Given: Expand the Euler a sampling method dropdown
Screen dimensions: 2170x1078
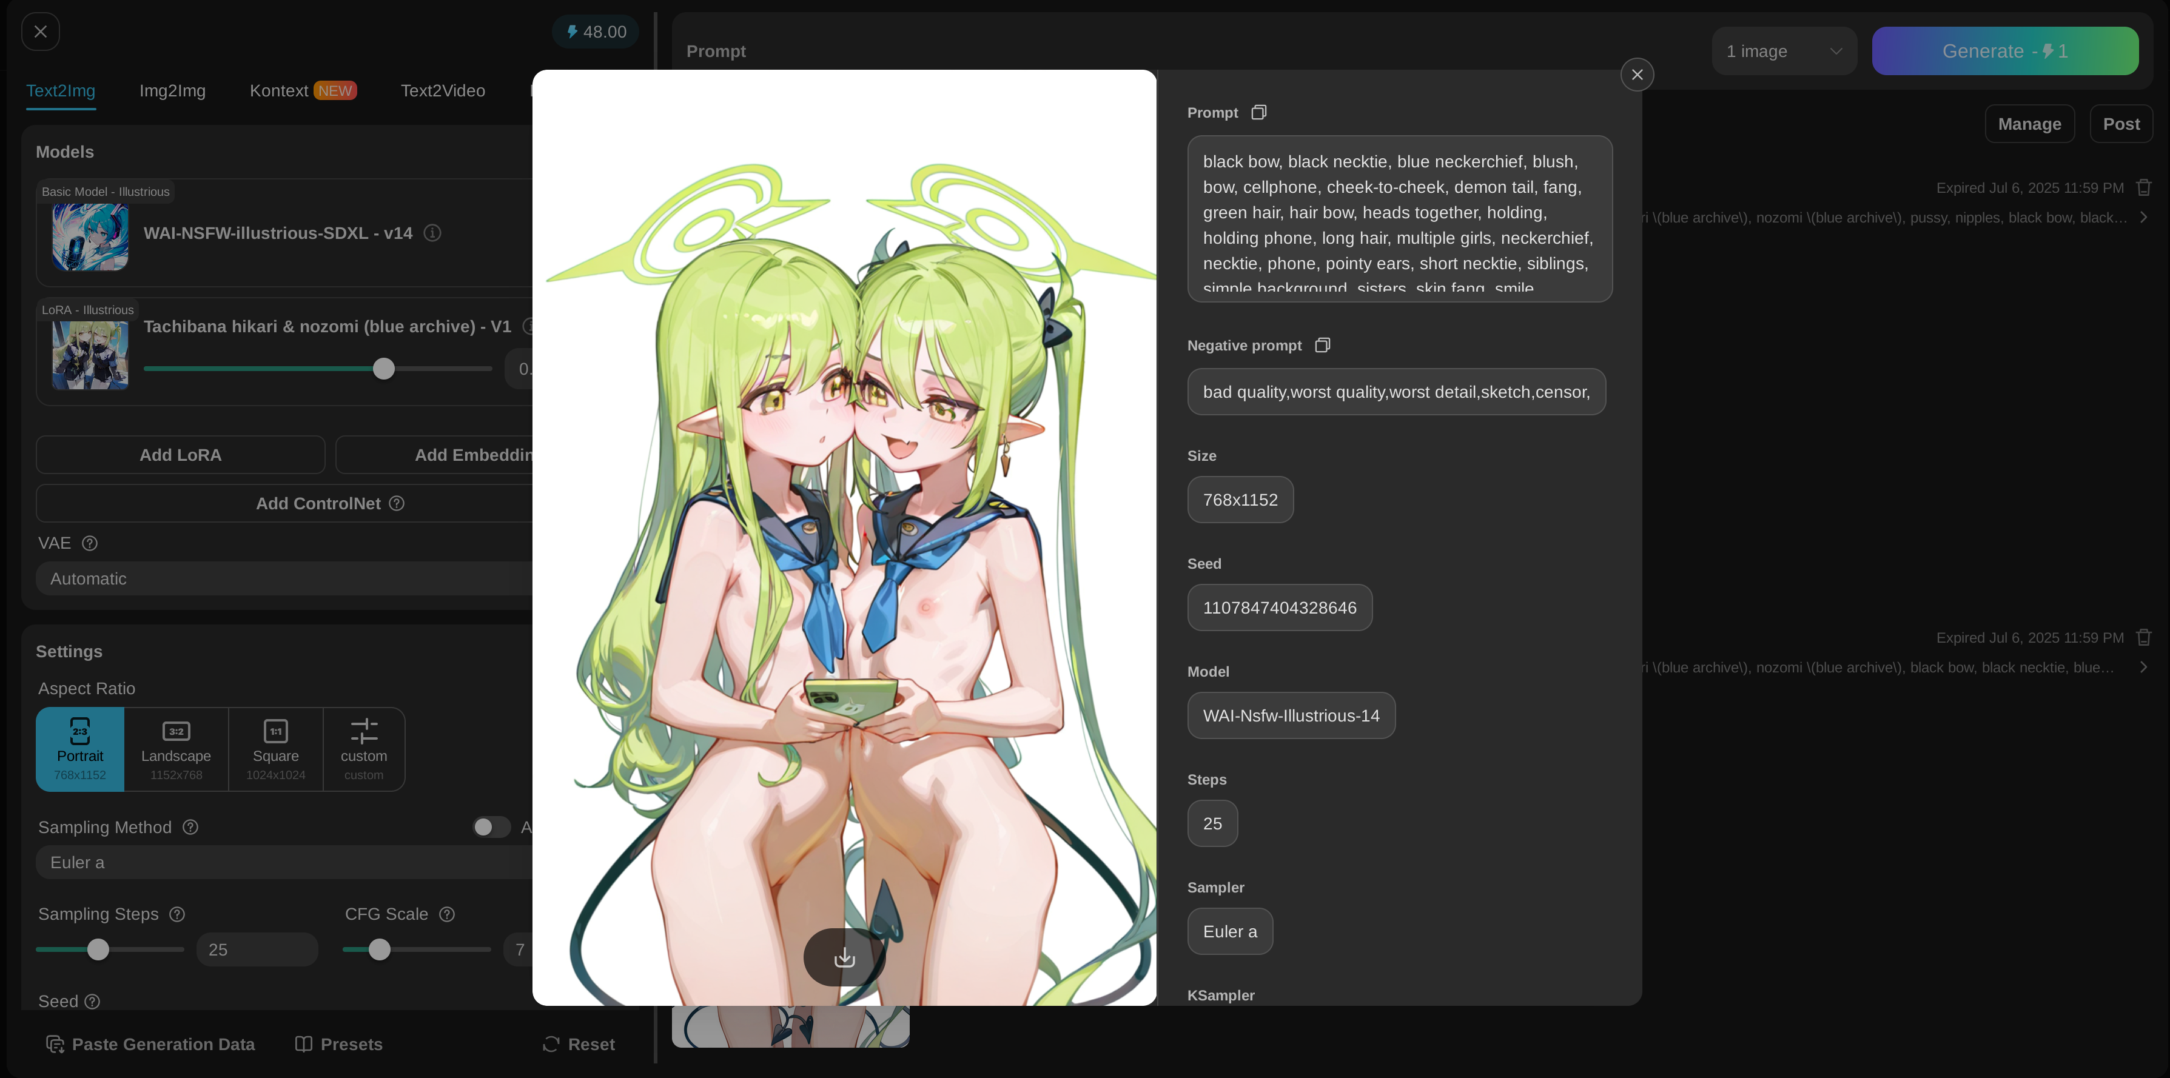Looking at the screenshot, I should pos(284,862).
